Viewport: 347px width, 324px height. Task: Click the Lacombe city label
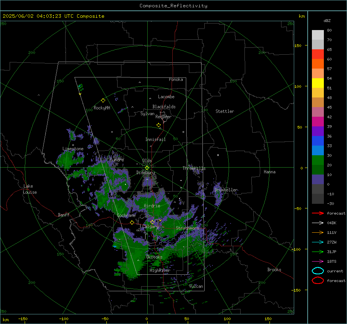pyautogui.click(x=166, y=97)
